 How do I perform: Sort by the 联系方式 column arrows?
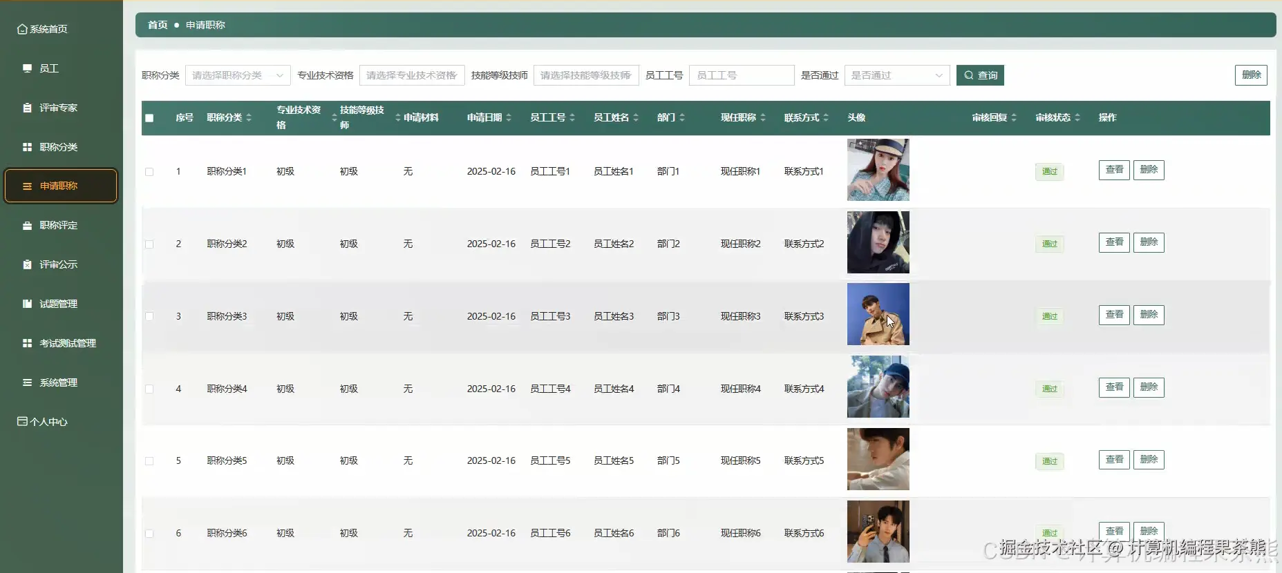(826, 118)
